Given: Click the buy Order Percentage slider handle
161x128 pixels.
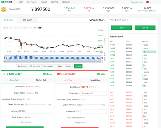Looking at the screenshot, I should click(x=81, y=105).
